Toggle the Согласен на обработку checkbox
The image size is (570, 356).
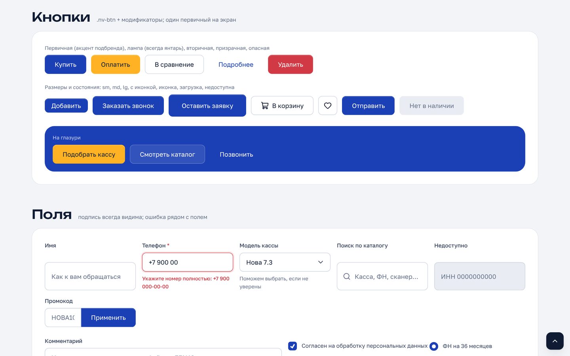click(x=293, y=346)
